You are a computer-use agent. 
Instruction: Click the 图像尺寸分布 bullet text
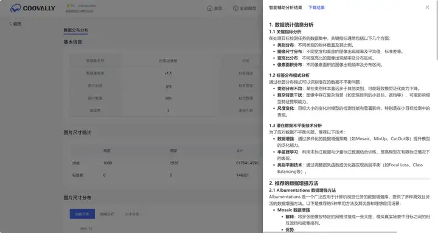pos(290,52)
